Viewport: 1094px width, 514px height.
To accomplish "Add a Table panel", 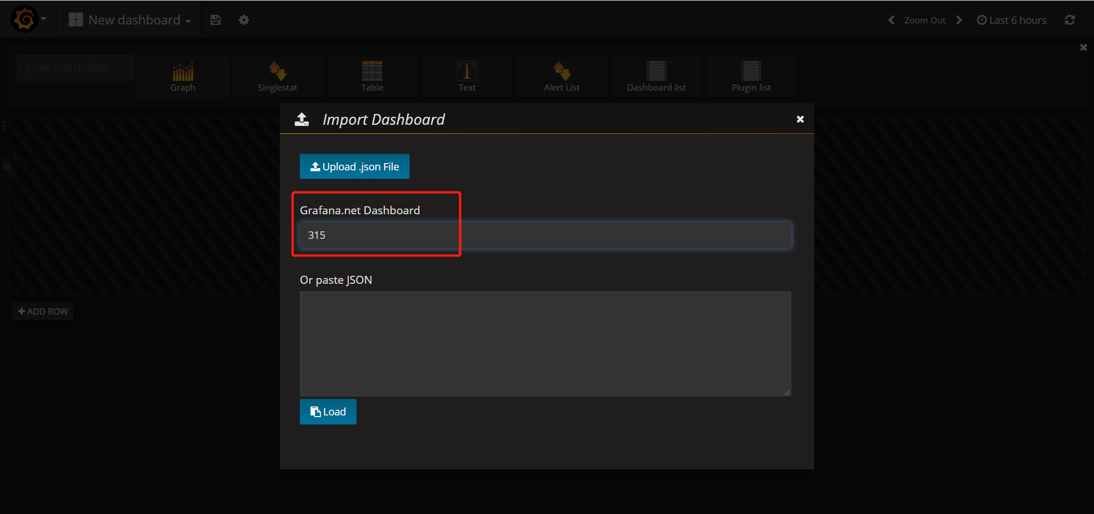I will 372,77.
